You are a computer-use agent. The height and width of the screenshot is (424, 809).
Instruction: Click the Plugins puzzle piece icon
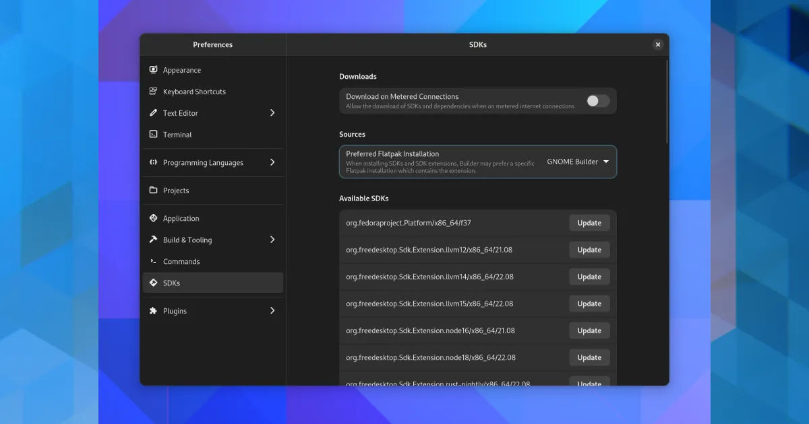[x=154, y=311]
